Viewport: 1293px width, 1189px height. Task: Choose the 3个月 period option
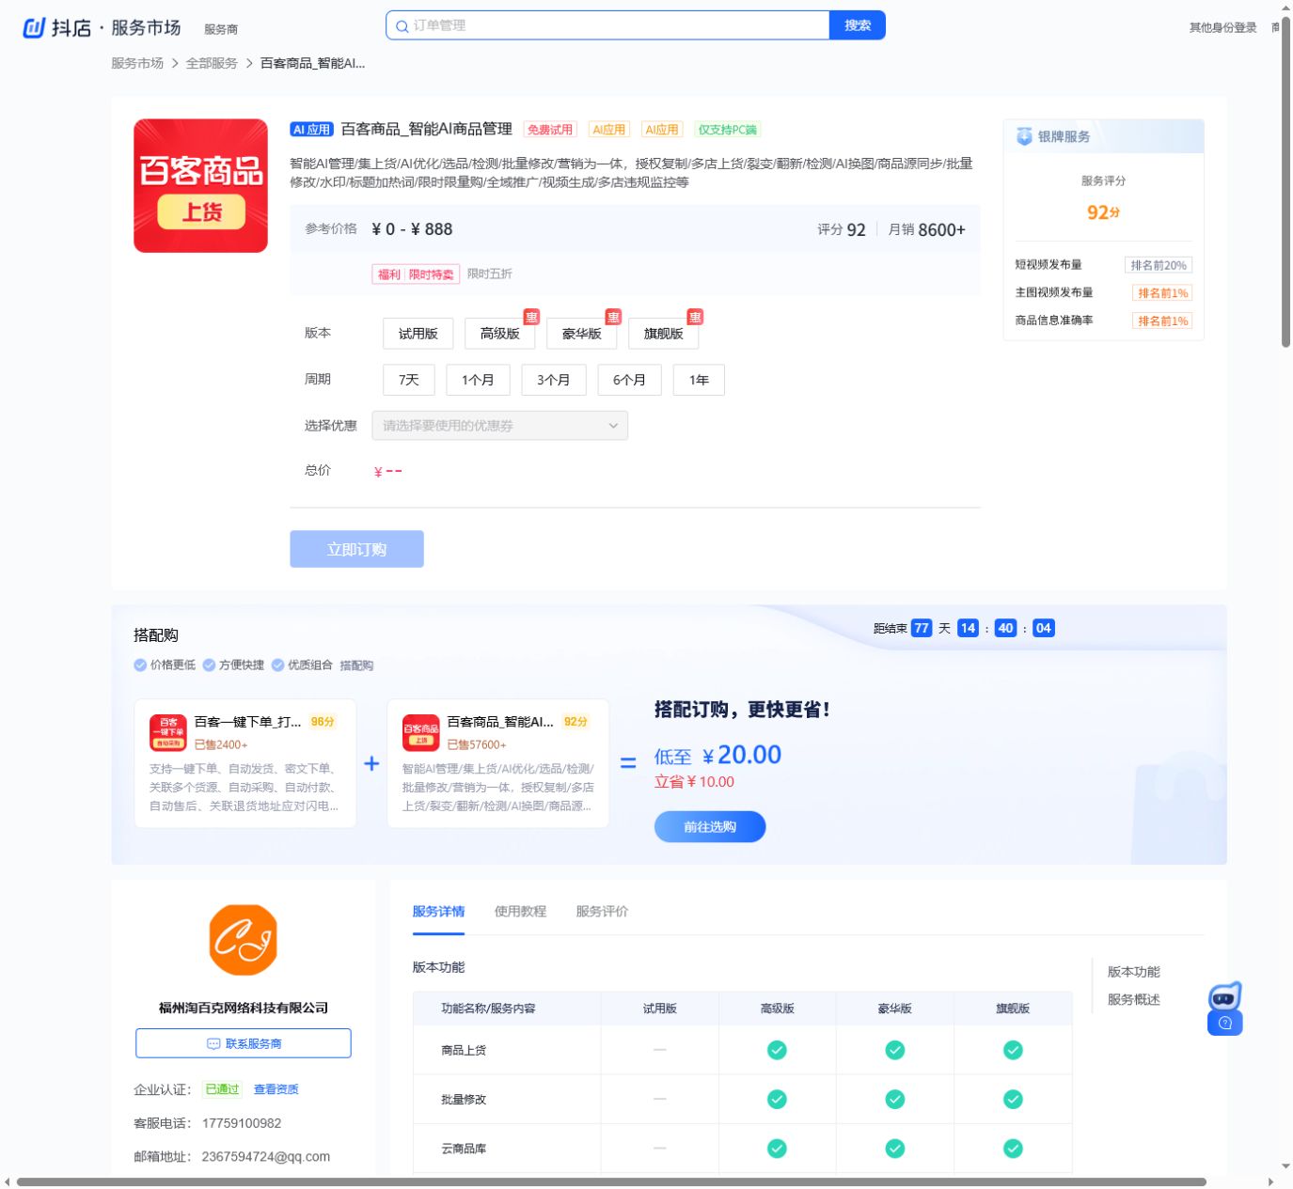coord(554,380)
